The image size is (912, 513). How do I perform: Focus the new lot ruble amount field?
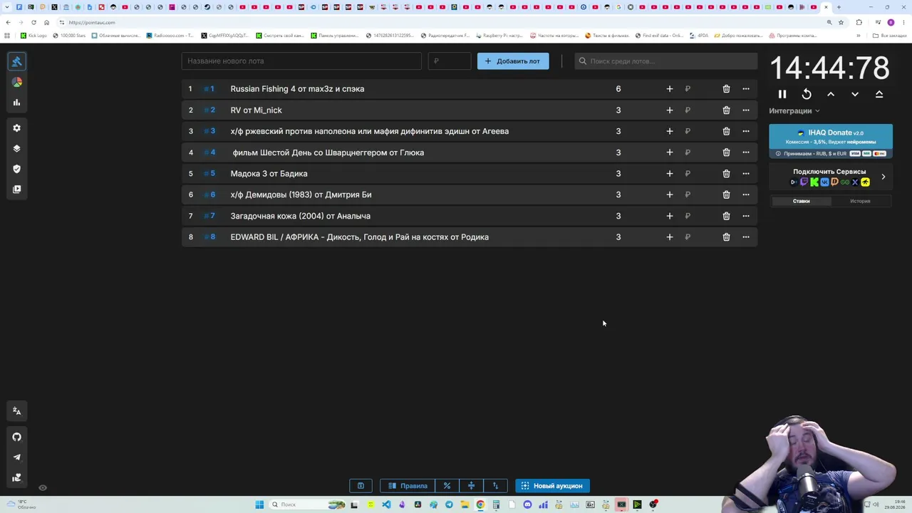(x=450, y=61)
